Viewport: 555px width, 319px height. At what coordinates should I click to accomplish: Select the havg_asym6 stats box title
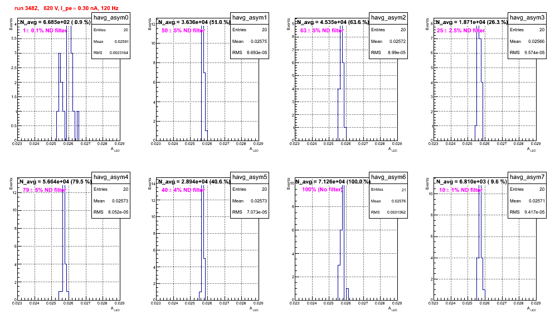coord(388,177)
